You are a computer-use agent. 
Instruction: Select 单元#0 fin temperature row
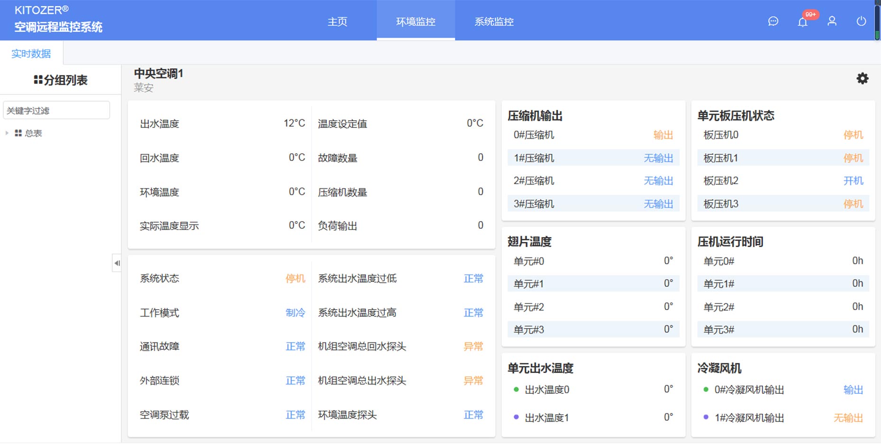593,261
